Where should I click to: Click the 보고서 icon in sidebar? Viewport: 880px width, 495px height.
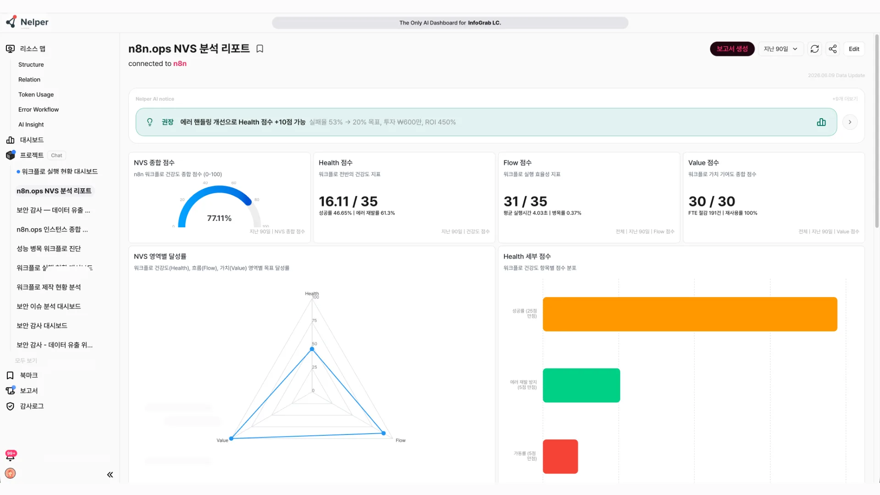pyautogui.click(x=10, y=390)
